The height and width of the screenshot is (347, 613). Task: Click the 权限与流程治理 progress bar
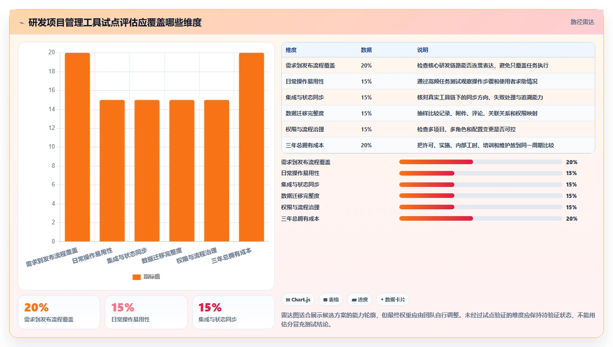tap(480, 207)
